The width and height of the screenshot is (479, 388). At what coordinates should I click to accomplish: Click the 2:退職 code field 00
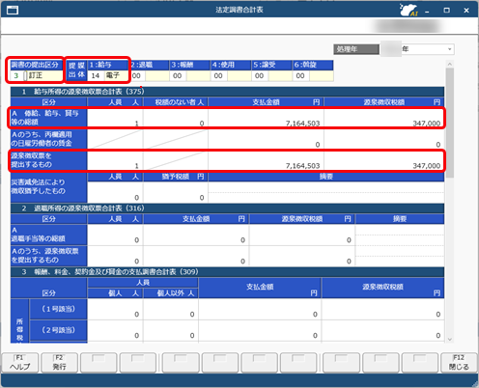click(136, 76)
